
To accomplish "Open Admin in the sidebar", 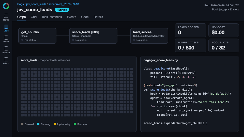I will click(x=6, y=61).
